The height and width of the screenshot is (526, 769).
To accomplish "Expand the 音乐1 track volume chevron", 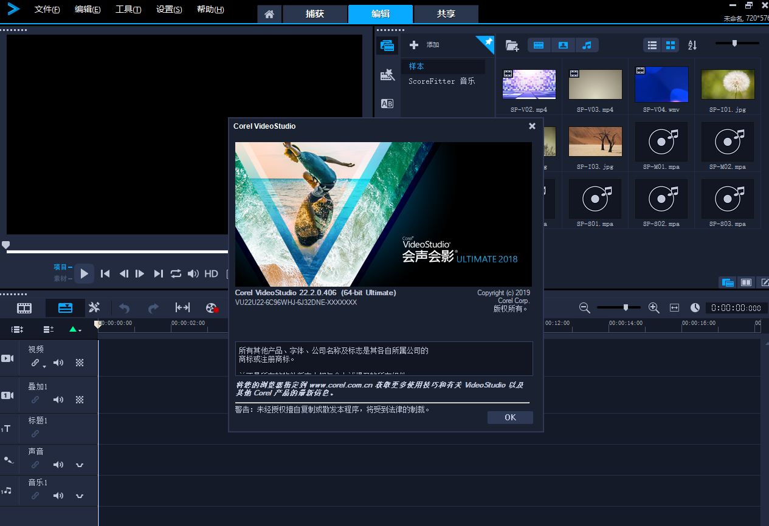I will coord(80,496).
